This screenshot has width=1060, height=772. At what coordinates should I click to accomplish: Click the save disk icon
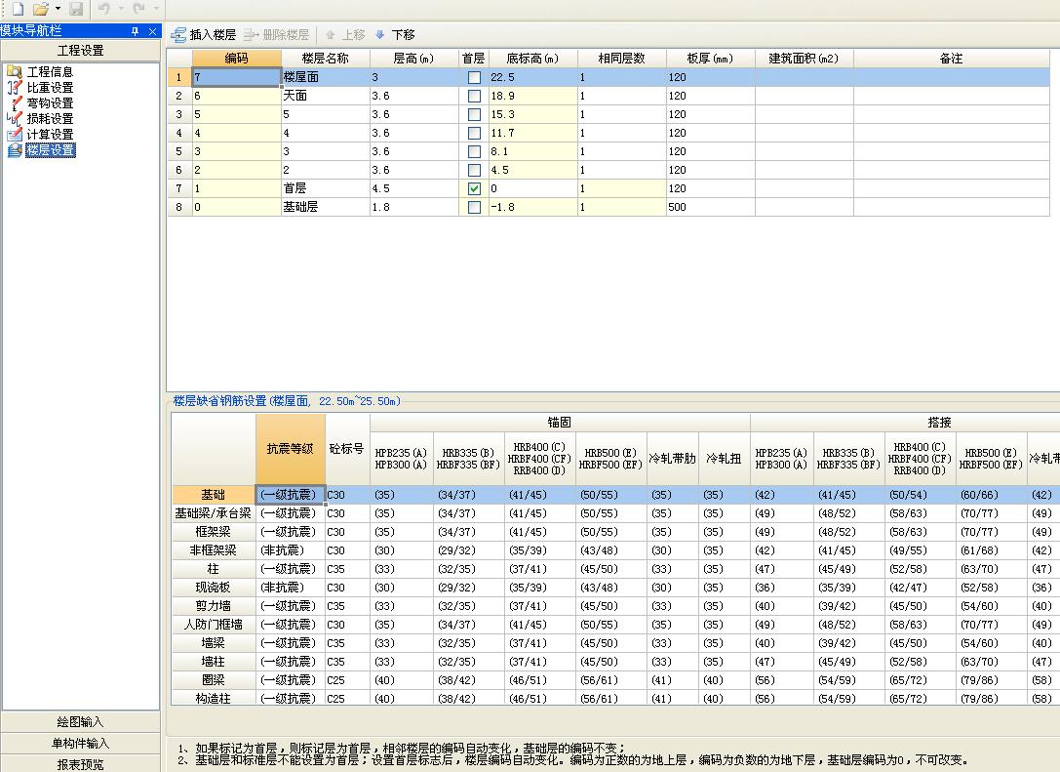pyautogui.click(x=76, y=9)
